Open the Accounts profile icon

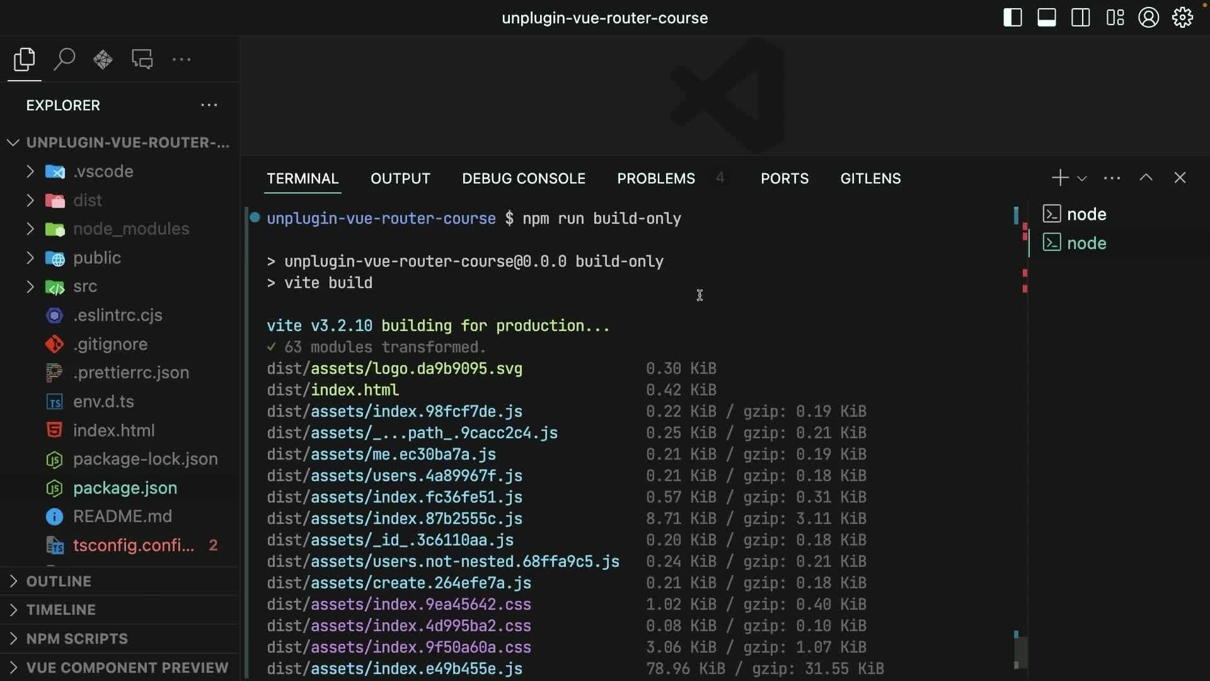pos(1148,18)
